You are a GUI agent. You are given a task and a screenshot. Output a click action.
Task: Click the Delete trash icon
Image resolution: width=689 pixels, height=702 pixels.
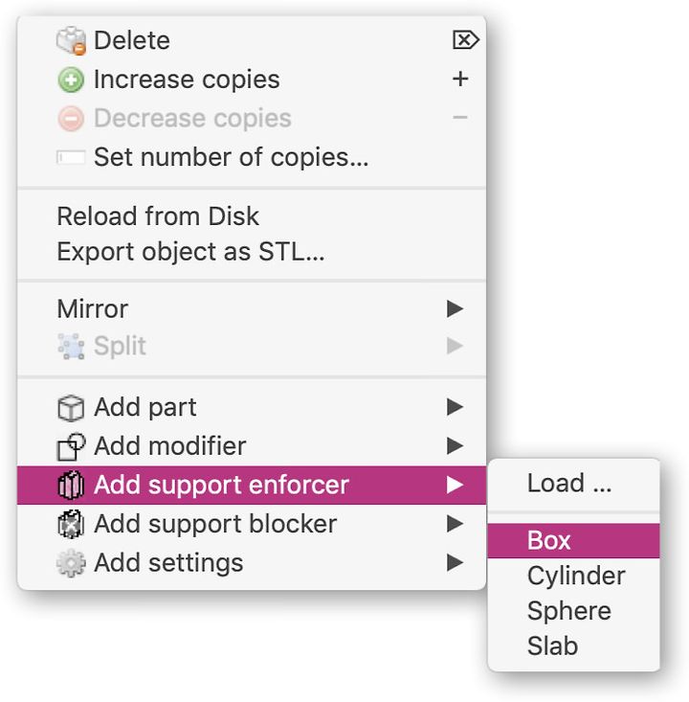[71, 41]
